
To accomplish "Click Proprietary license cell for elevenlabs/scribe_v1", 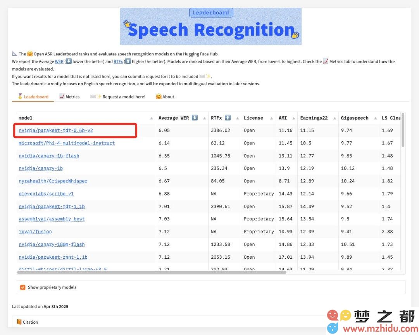I will pos(259,194).
